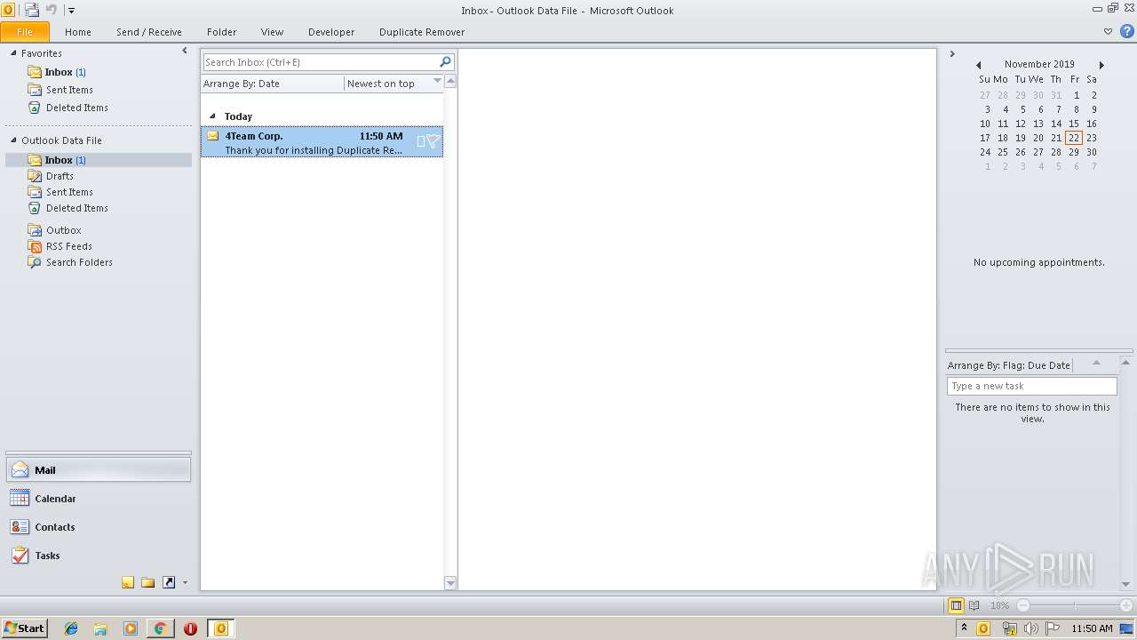Collapse the To-Do Bar with the arrow
Image resolution: width=1137 pixels, height=640 pixels.
click(x=952, y=54)
